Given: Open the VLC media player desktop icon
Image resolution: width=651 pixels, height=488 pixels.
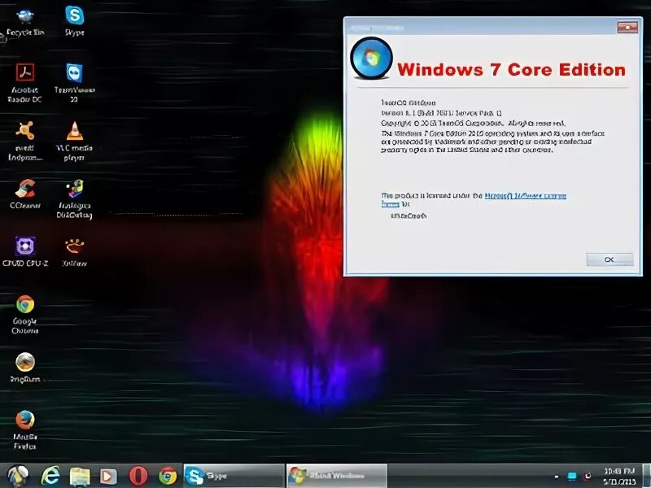Looking at the screenshot, I should (x=74, y=141).
